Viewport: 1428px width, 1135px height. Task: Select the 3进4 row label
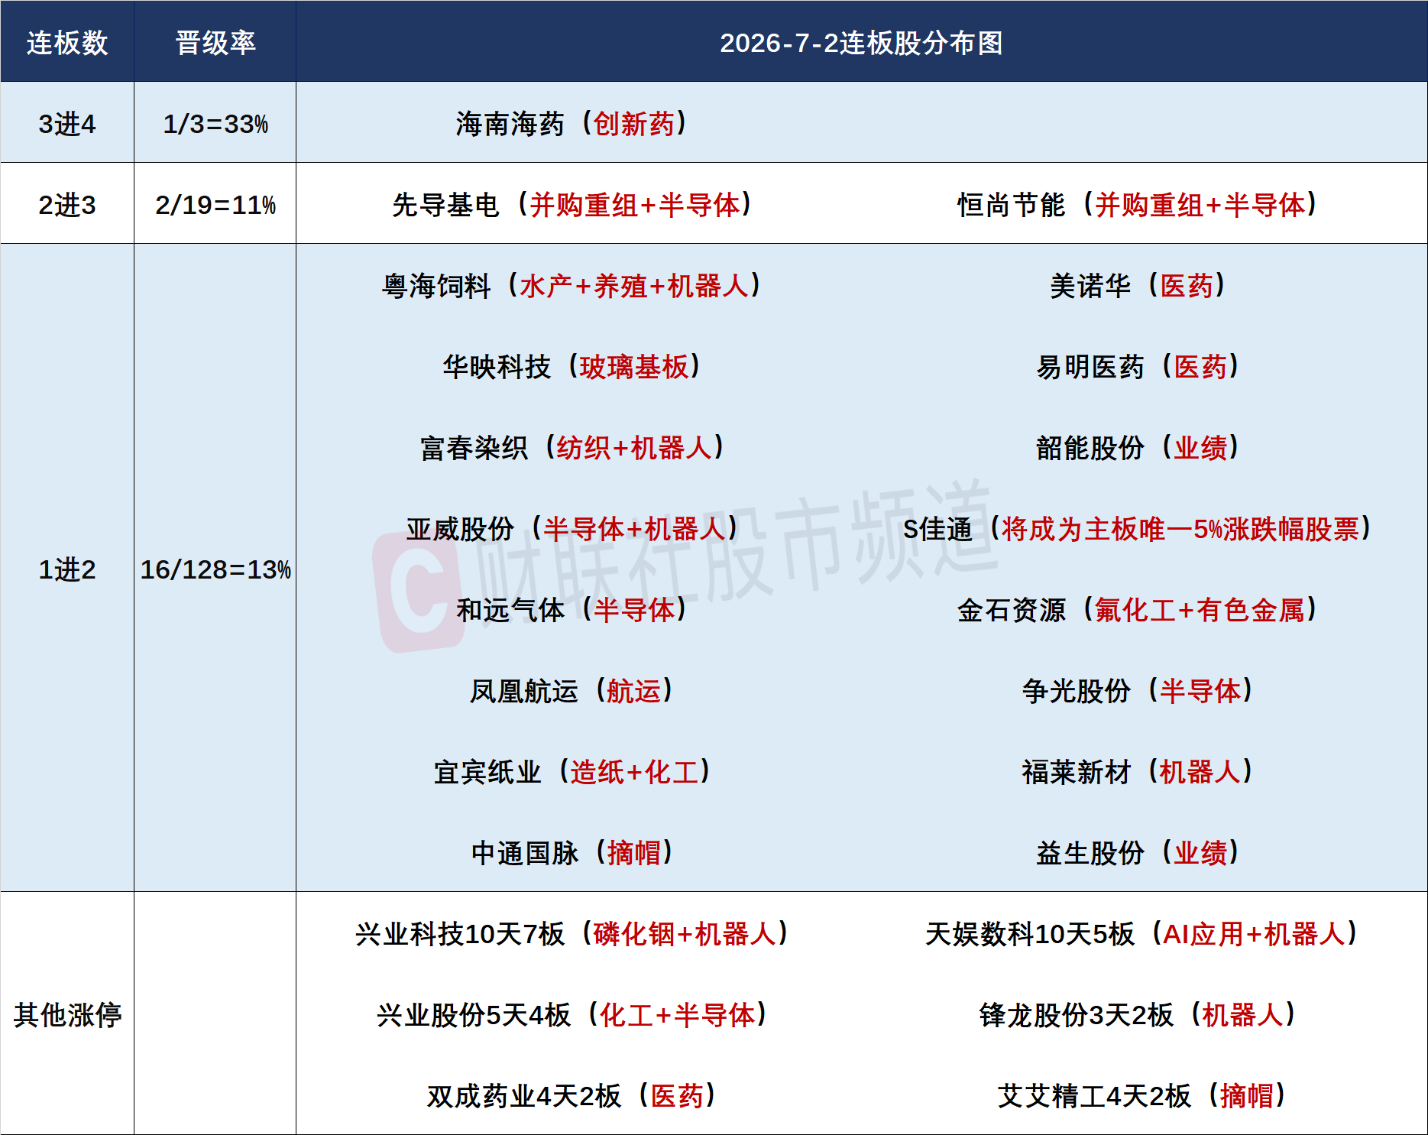(x=67, y=123)
